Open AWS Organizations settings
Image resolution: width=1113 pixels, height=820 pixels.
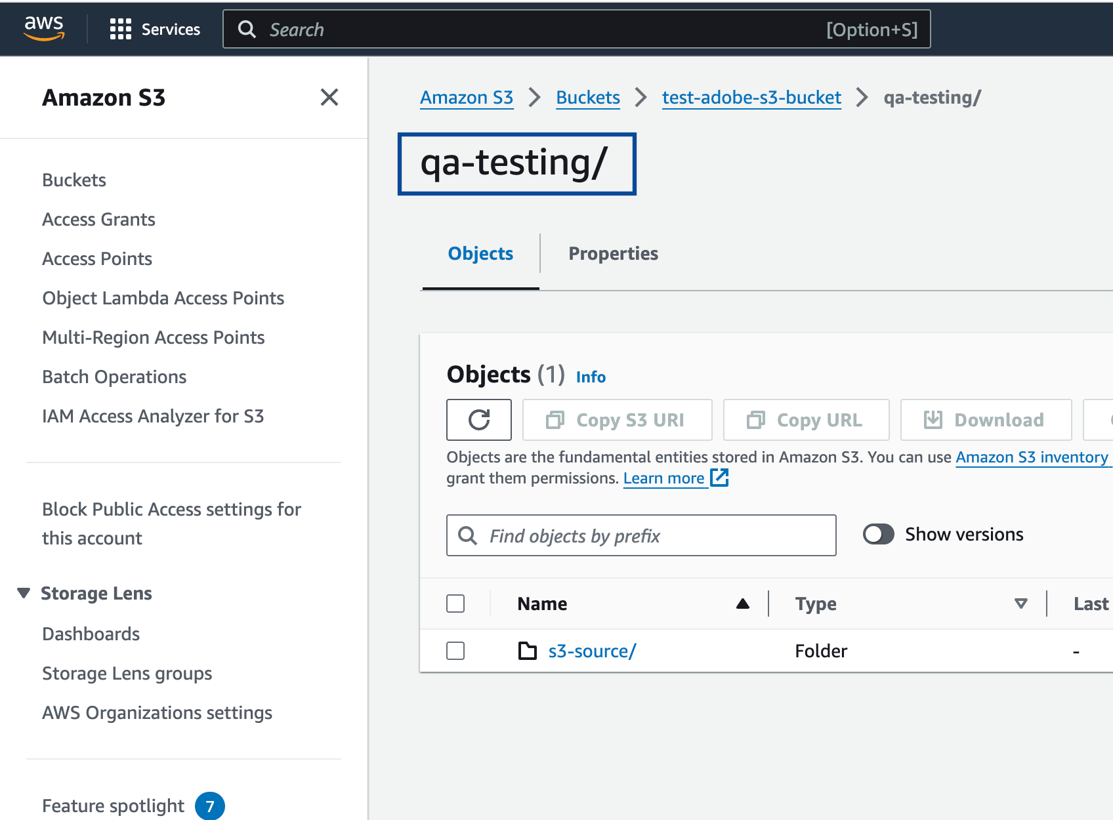click(x=157, y=713)
